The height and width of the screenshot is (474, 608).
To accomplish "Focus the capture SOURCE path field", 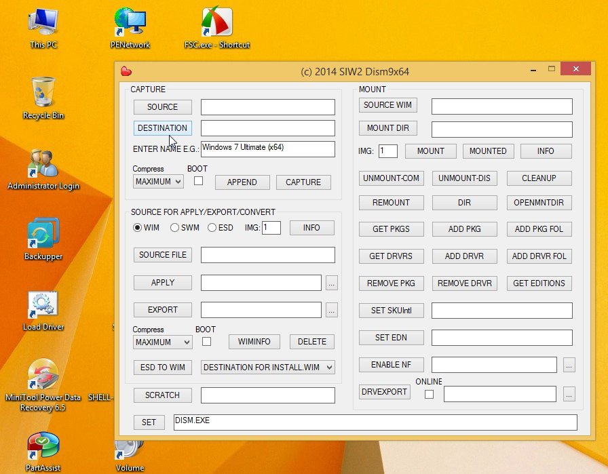I will [268, 107].
